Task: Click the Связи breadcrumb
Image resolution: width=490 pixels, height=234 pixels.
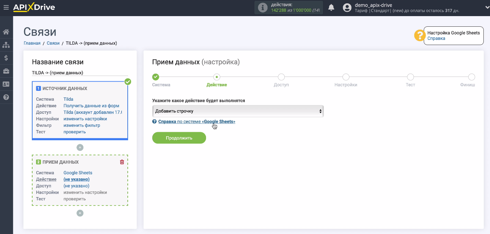Action: (53, 43)
